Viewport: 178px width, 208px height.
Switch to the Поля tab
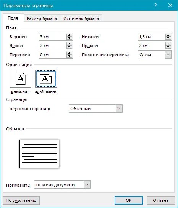(x=13, y=18)
